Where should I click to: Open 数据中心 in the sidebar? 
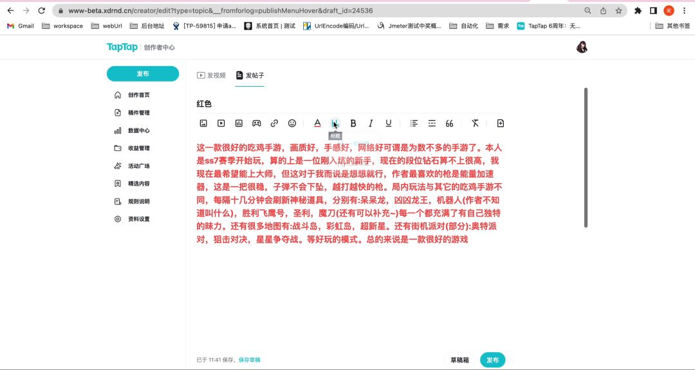click(138, 130)
